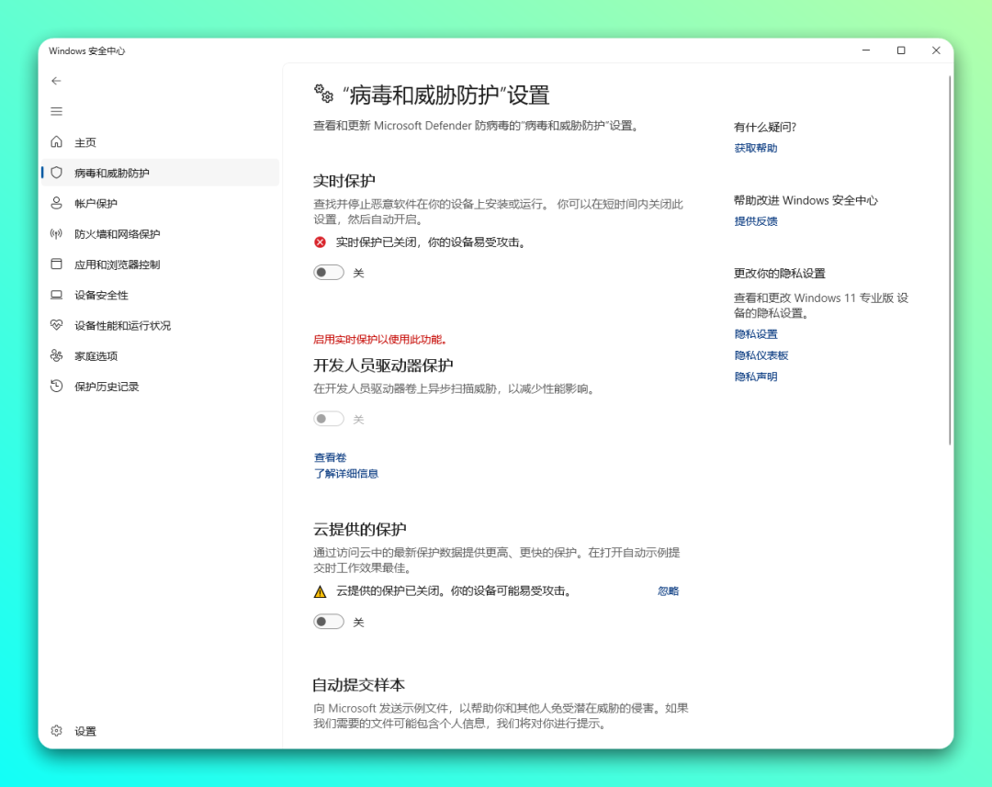Click the gear icon for 设置
The image size is (992, 787).
coord(57,731)
